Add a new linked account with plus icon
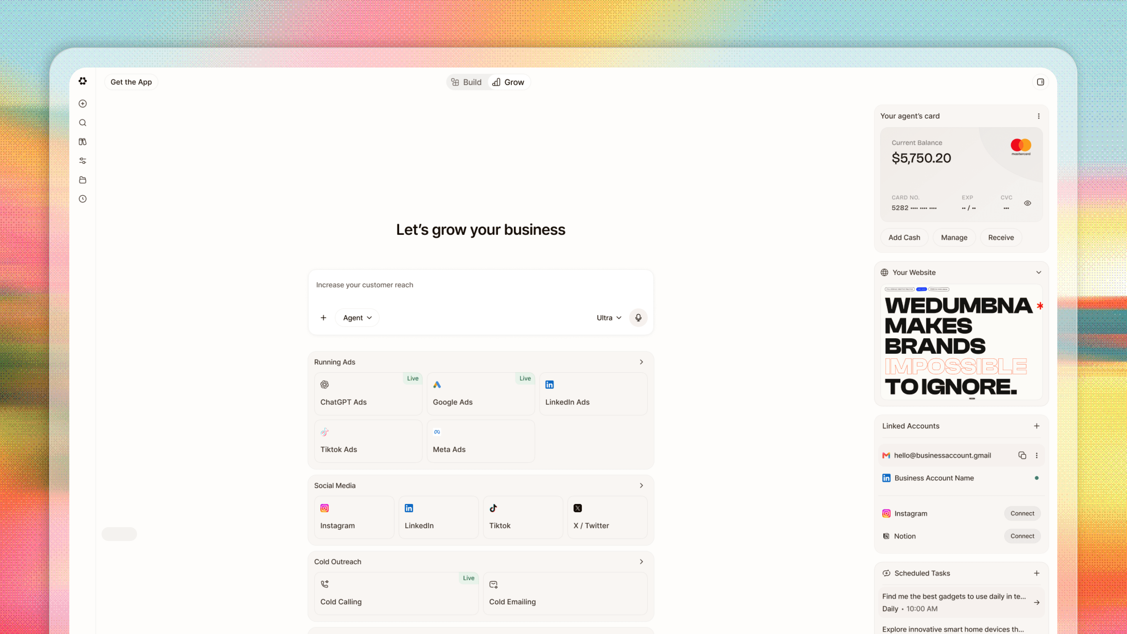Image resolution: width=1127 pixels, height=634 pixels. [x=1036, y=426]
